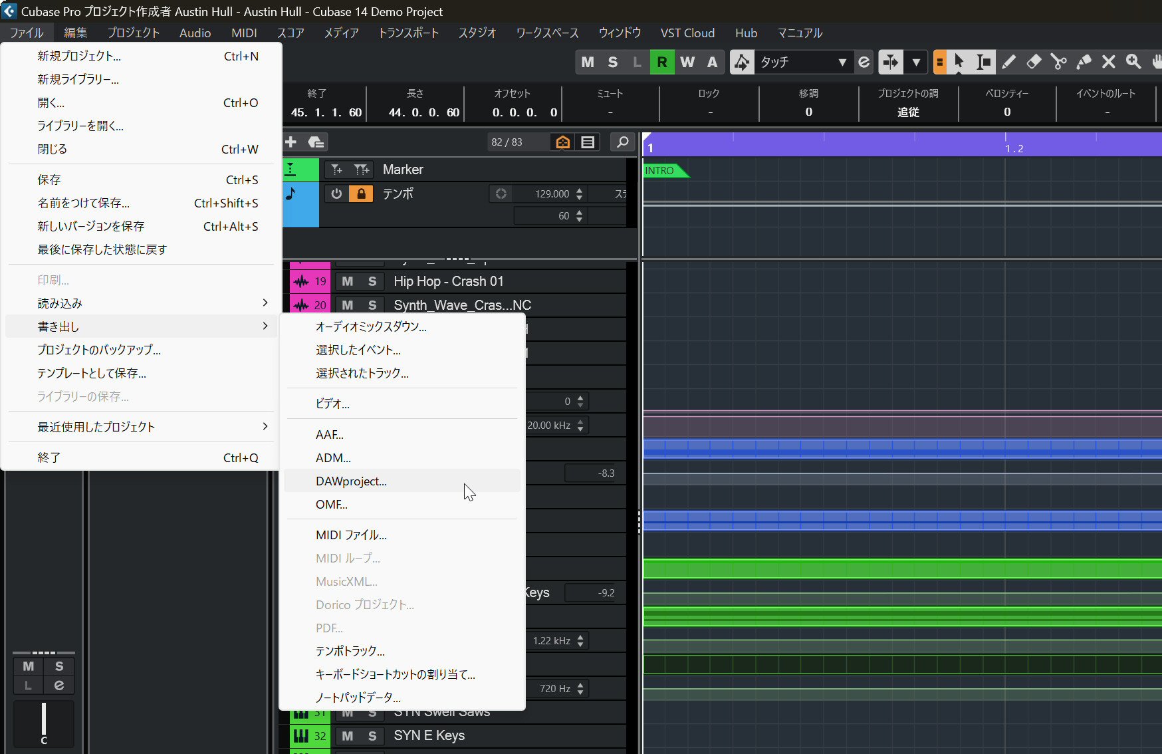Click 新規プロジェクト... entry
This screenshot has width=1162, height=754.
coord(141,57)
